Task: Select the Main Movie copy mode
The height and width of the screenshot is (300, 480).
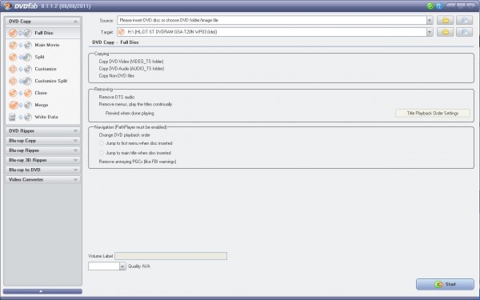Action: pyautogui.click(x=43, y=45)
